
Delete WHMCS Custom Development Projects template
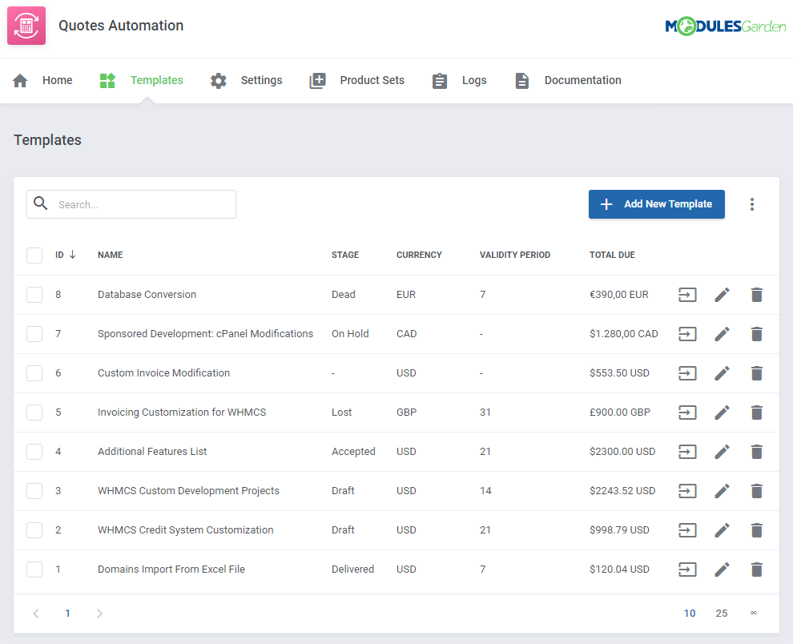point(757,491)
